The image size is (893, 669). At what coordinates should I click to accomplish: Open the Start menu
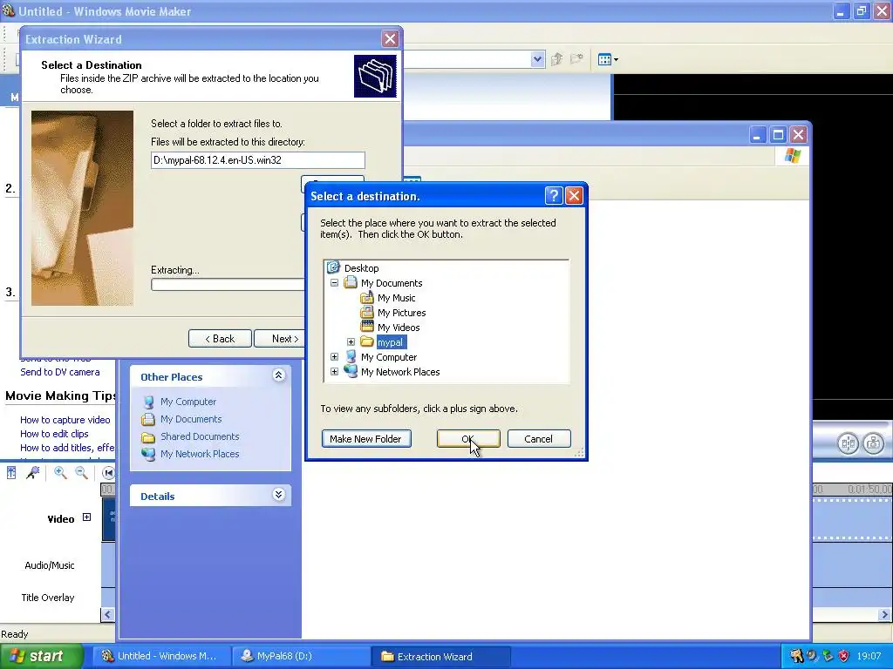(x=40, y=656)
